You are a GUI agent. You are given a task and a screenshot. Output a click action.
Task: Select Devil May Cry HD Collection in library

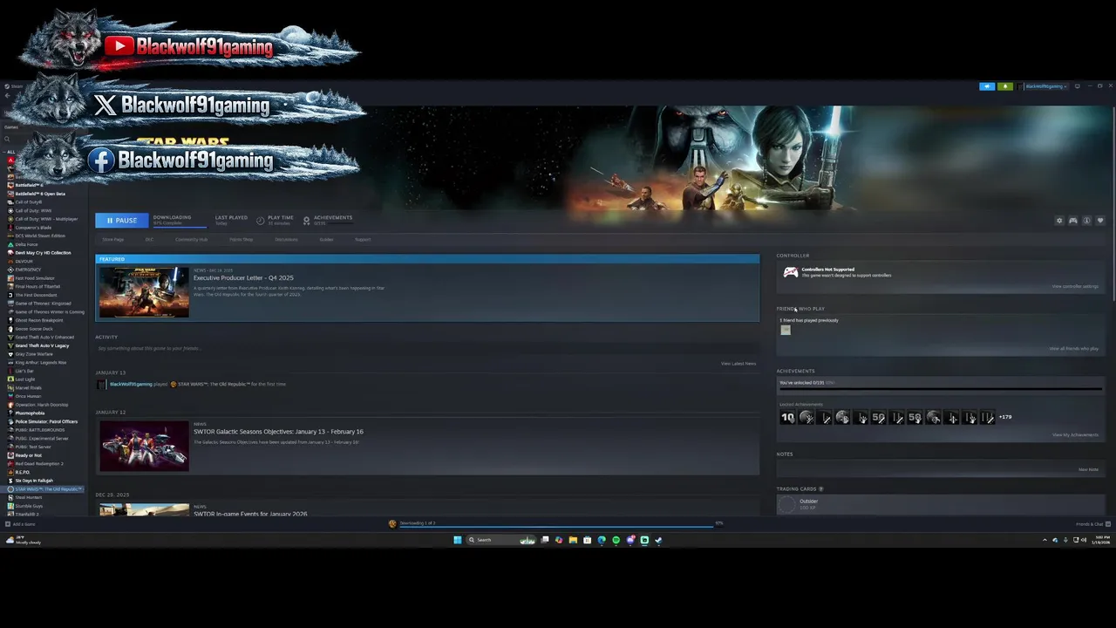pos(43,253)
